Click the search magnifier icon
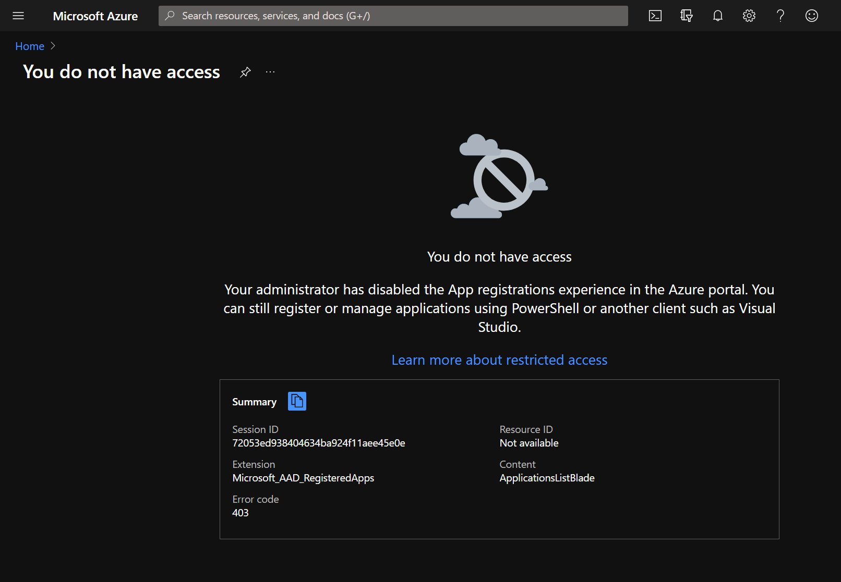This screenshot has width=841, height=582. coord(170,16)
